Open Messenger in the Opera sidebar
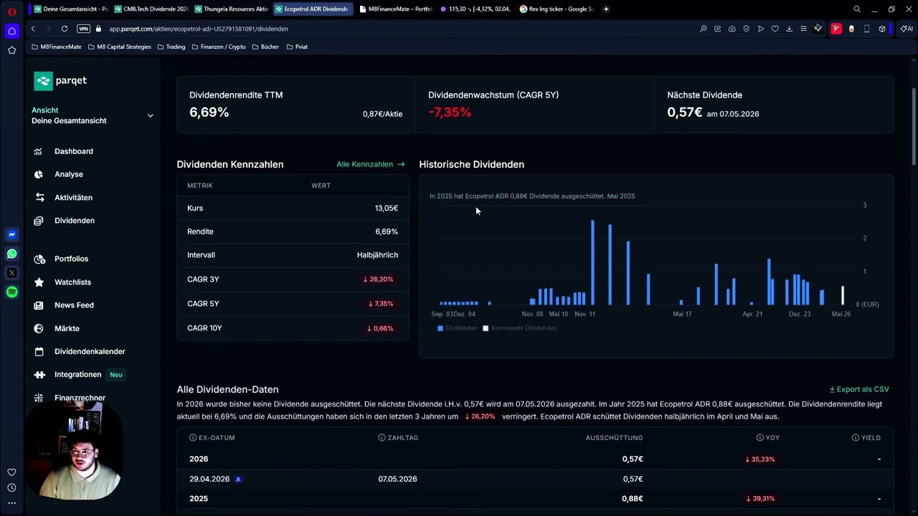 click(x=11, y=234)
